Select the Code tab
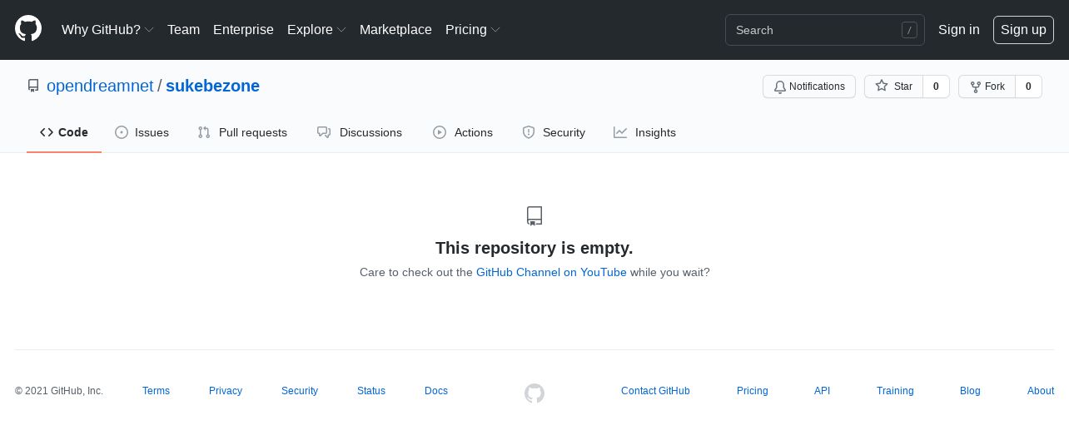 coord(64,132)
